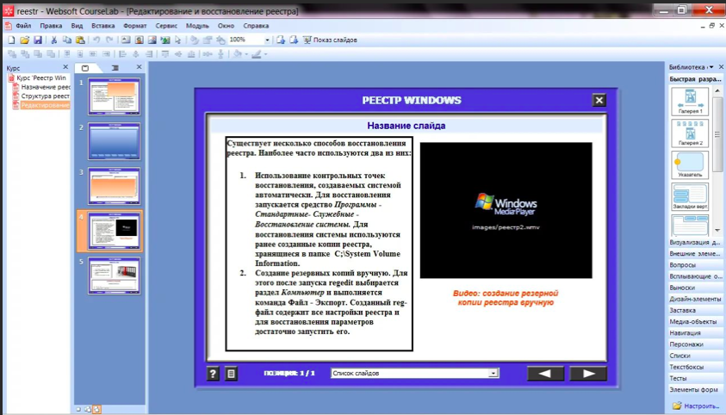
Task: Expand the 'Внешние элеме...' library category
Action: tap(694, 253)
